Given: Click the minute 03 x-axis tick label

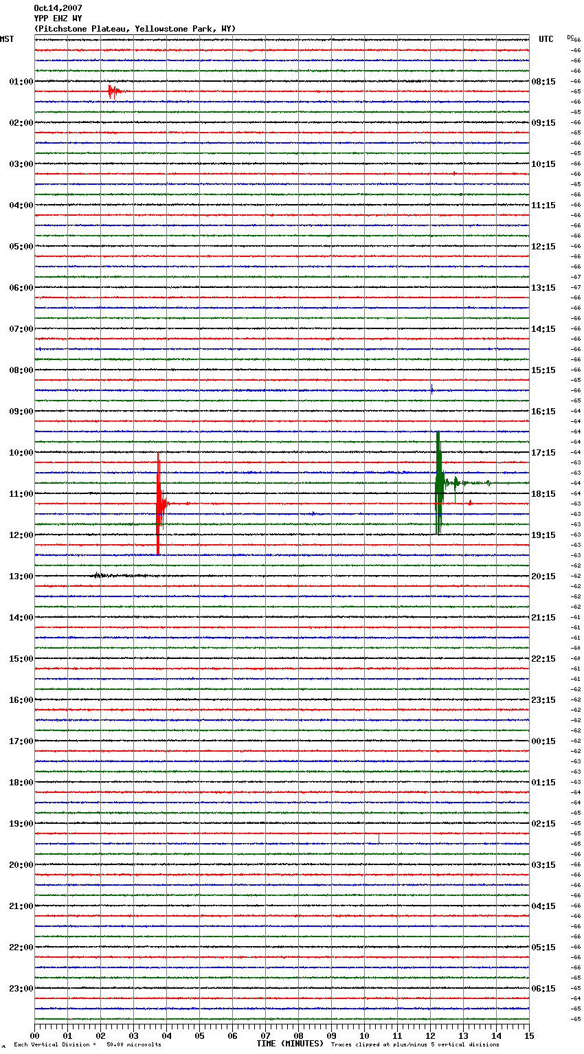Looking at the screenshot, I should click(x=133, y=1035).
